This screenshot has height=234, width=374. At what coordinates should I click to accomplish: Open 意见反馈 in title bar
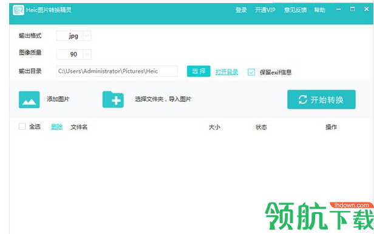point(295,10)
